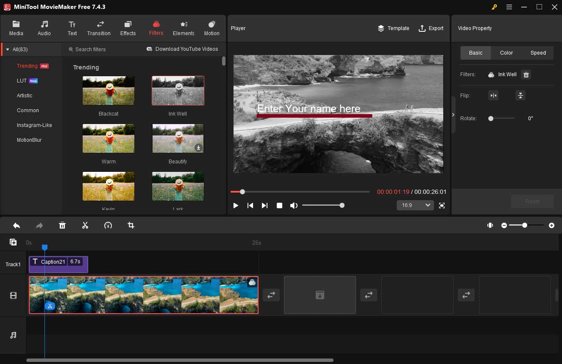The height and width of the screenshot is (364, 562).
Task: Click the filter badge on video clip
Action: pos(252,283)
